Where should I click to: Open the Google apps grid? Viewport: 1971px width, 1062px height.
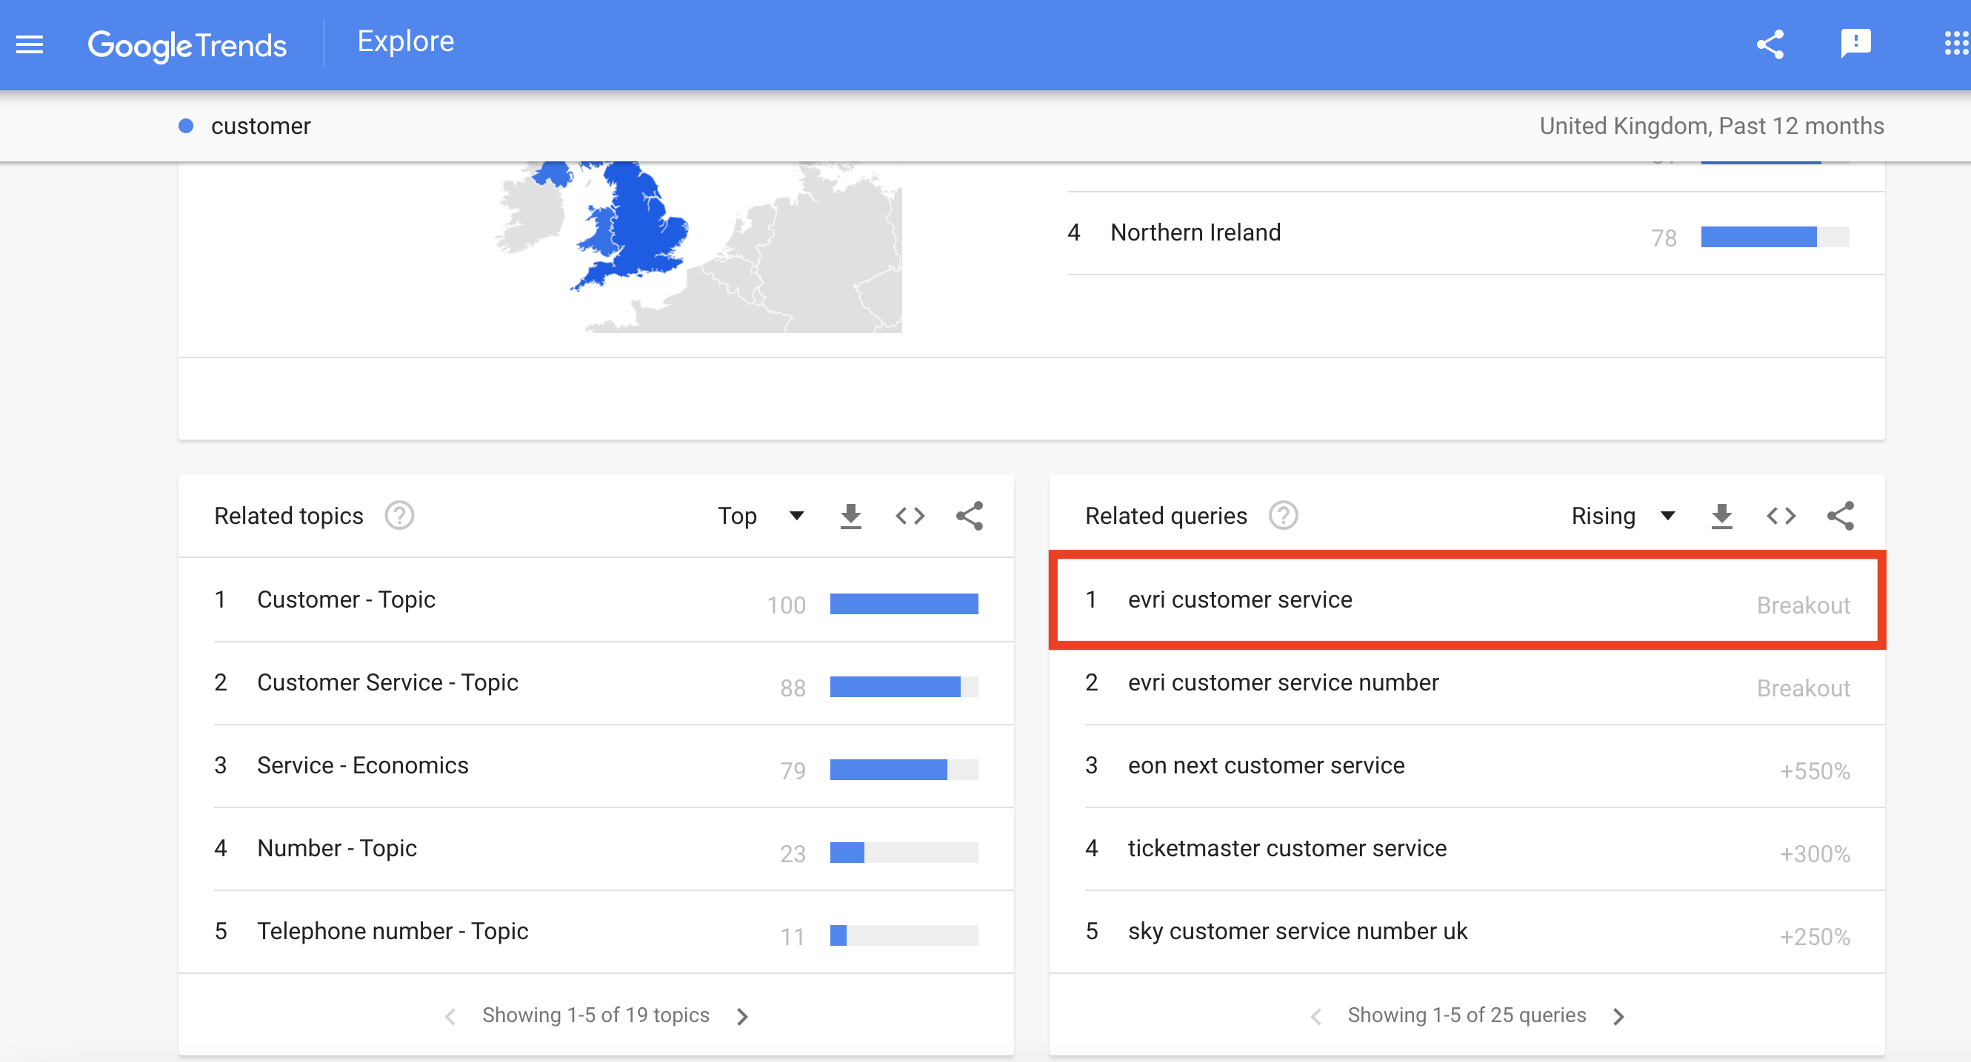click(x=1955, y=44)
